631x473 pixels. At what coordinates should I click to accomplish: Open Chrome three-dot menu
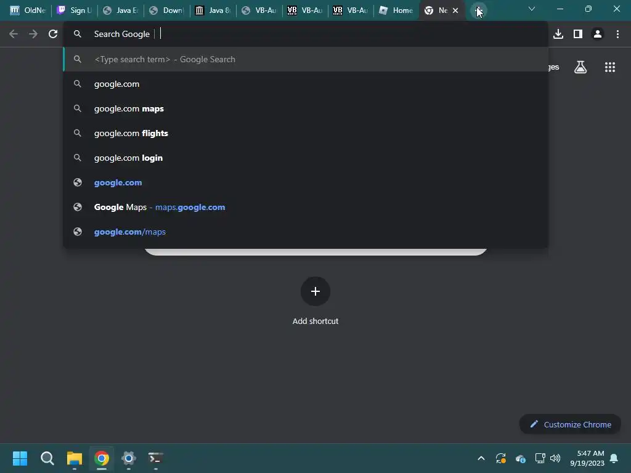click(617, 34)
